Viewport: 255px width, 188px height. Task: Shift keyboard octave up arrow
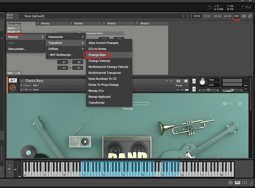point(9,165)
